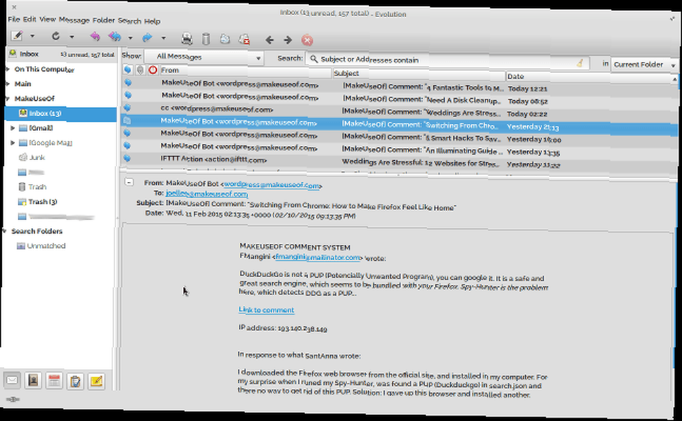Open the New item dropdown arrow
Image resolution: width=682 pixels, height=421 pixels.
[x=32, y=36]
